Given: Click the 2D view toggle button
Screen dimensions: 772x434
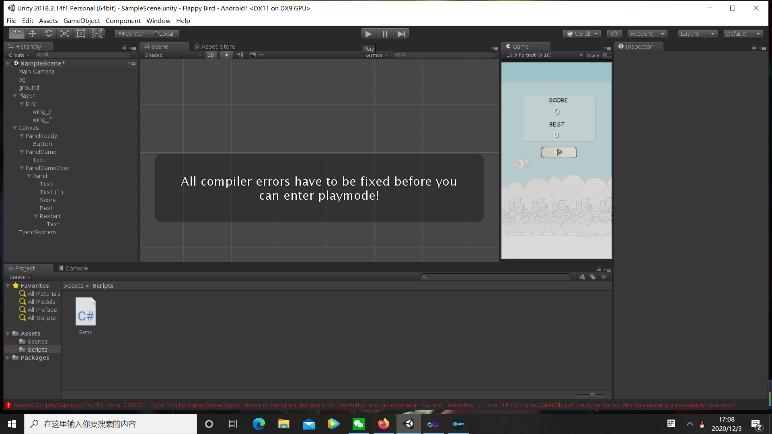Looking at the screenshot, I should (x=211, y=55).
